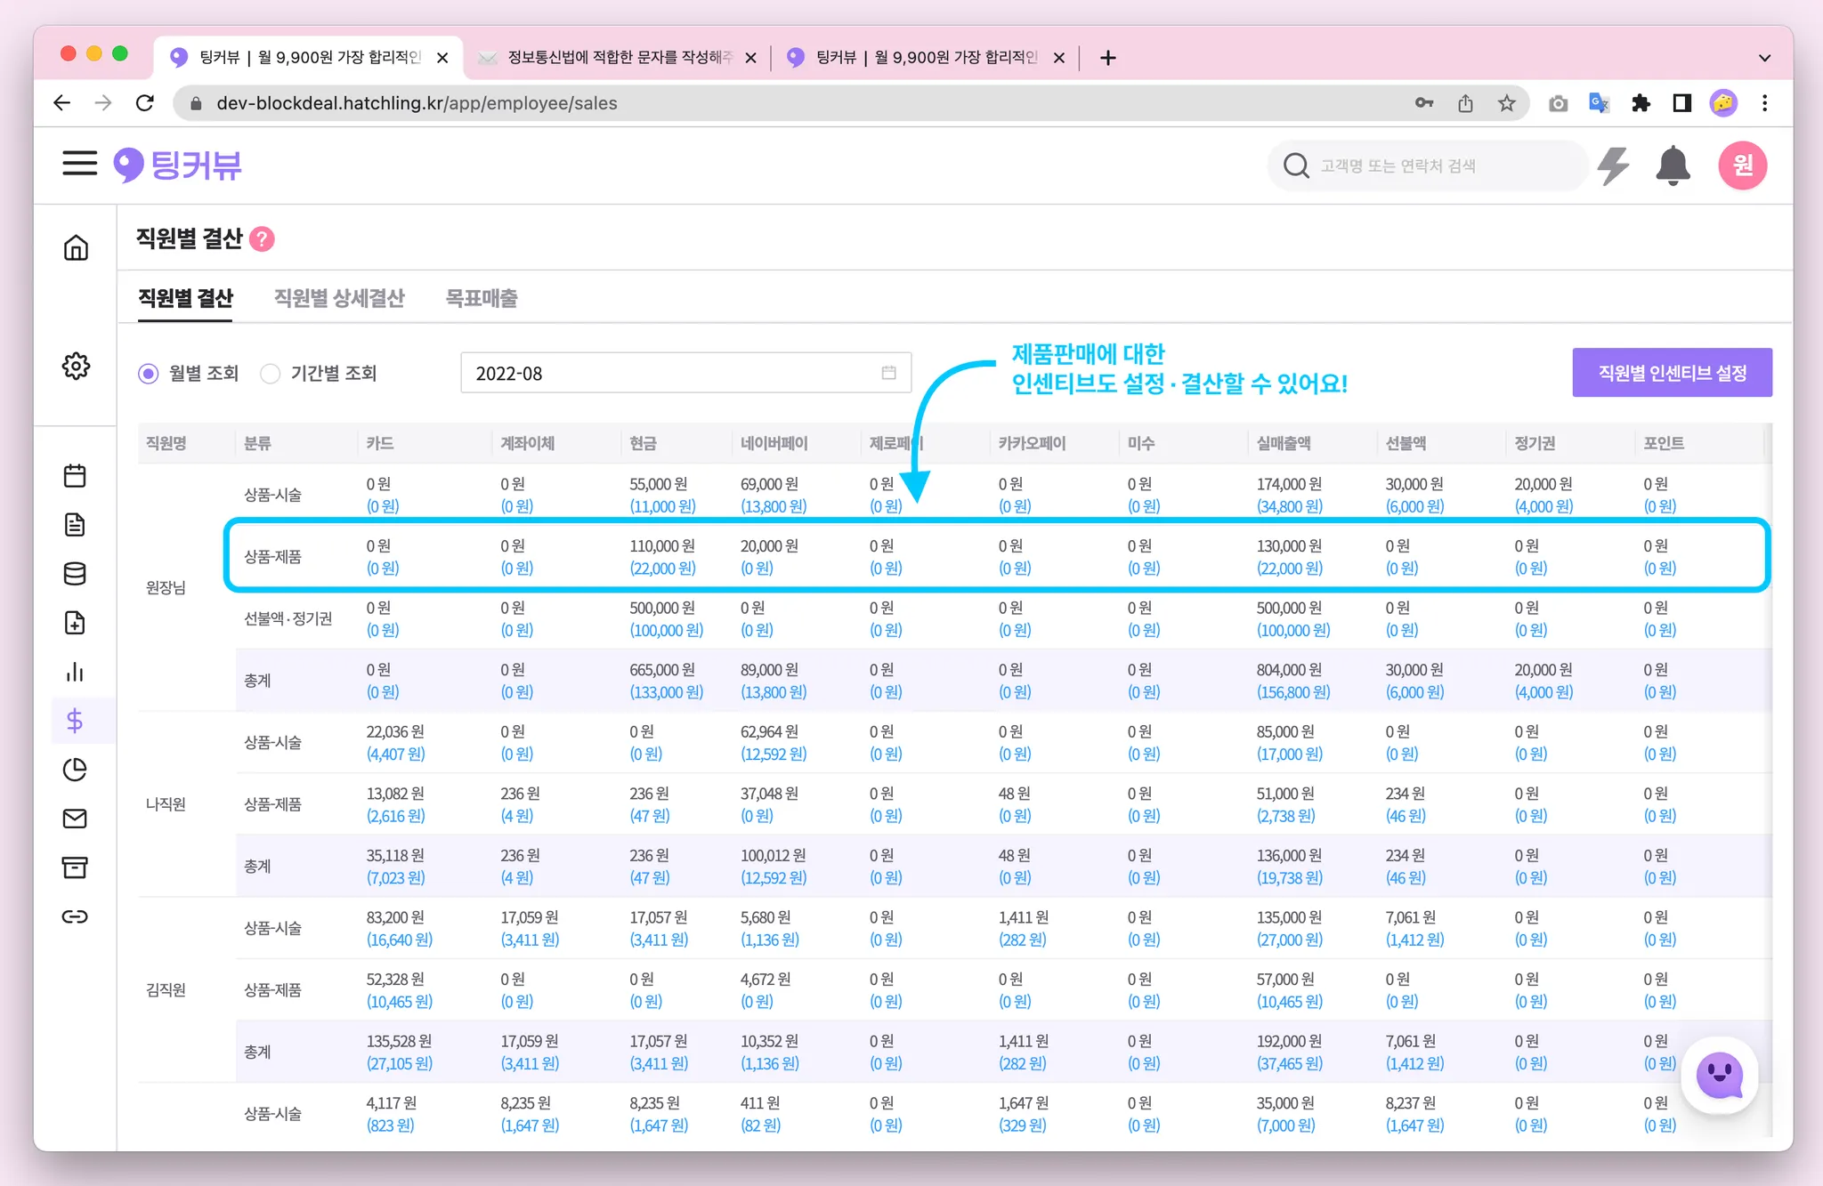Switch to 직원별 상세결산 tab
Screen dimensions: 1823x1186
[x=339, y=298]
